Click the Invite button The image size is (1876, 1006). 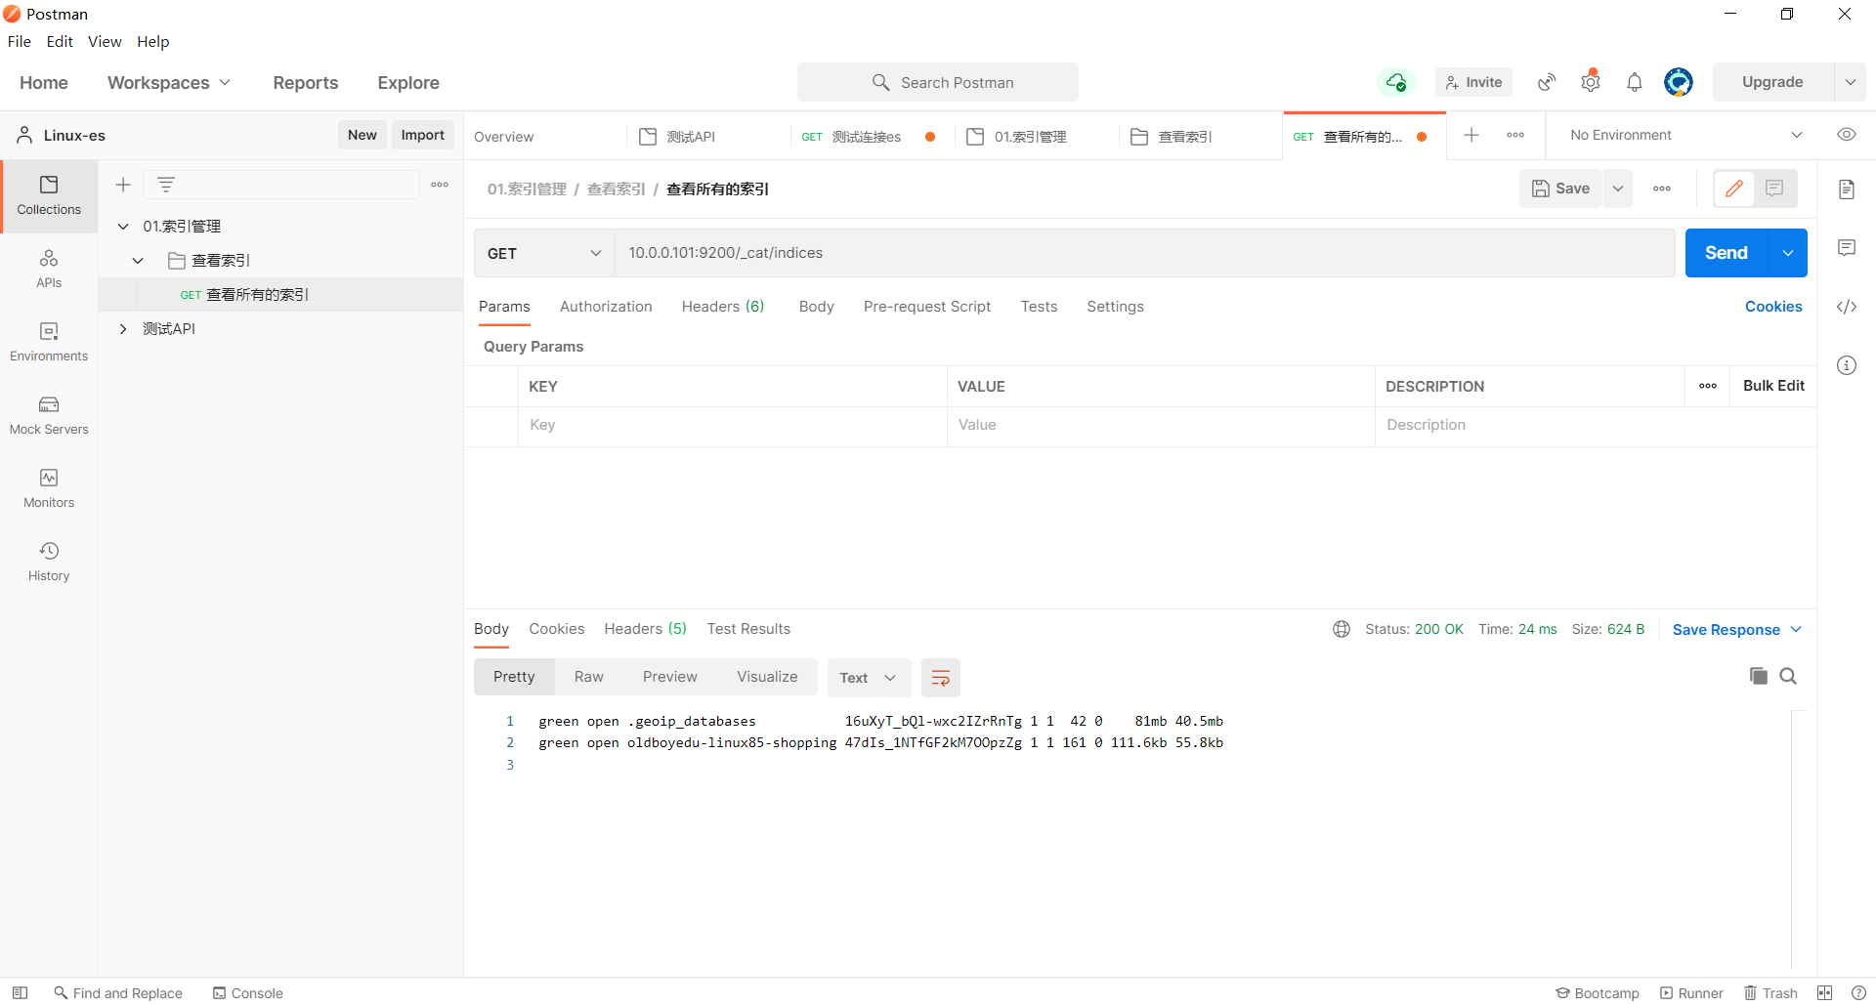click(1473, 82)
